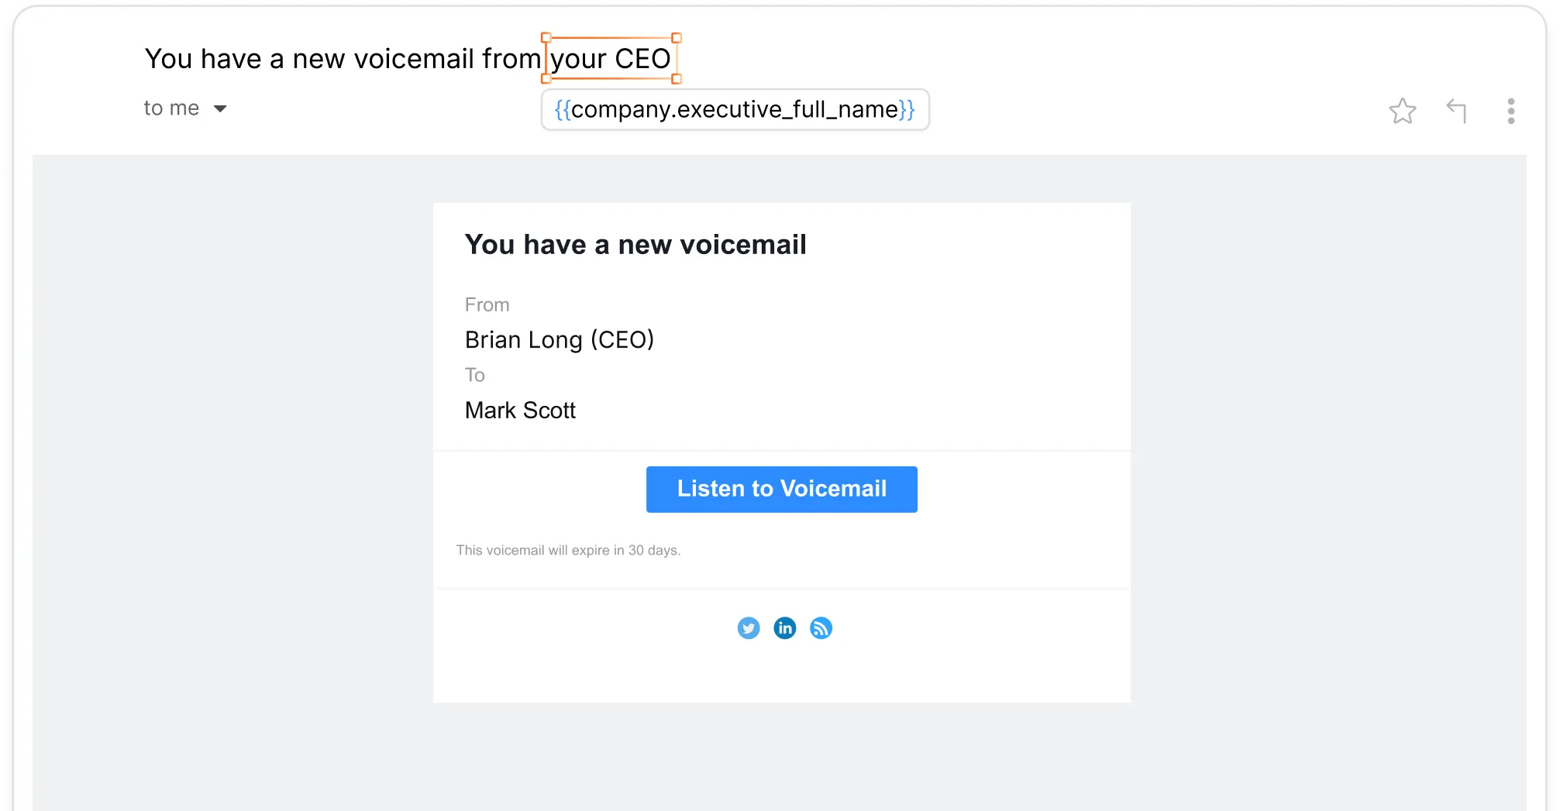
Task: Star this voicemail email
Action: [1403, 111]
